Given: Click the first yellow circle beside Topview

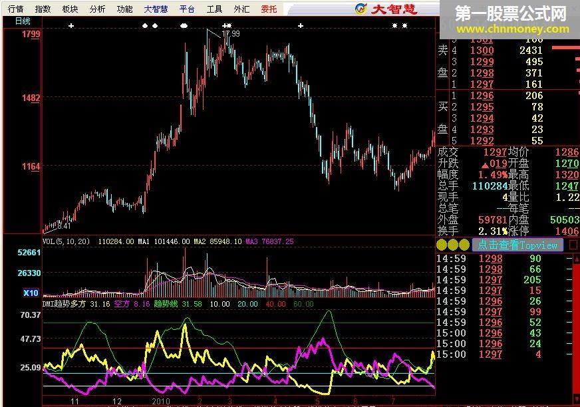Looking at the screenshot, I should tap(442, 245).
